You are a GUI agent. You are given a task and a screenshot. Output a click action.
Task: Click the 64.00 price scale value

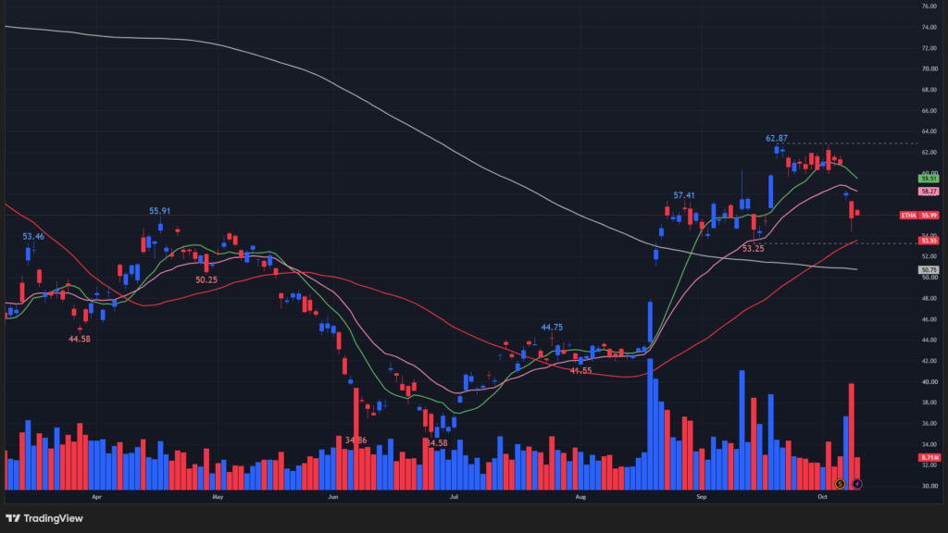click(929, 131)
